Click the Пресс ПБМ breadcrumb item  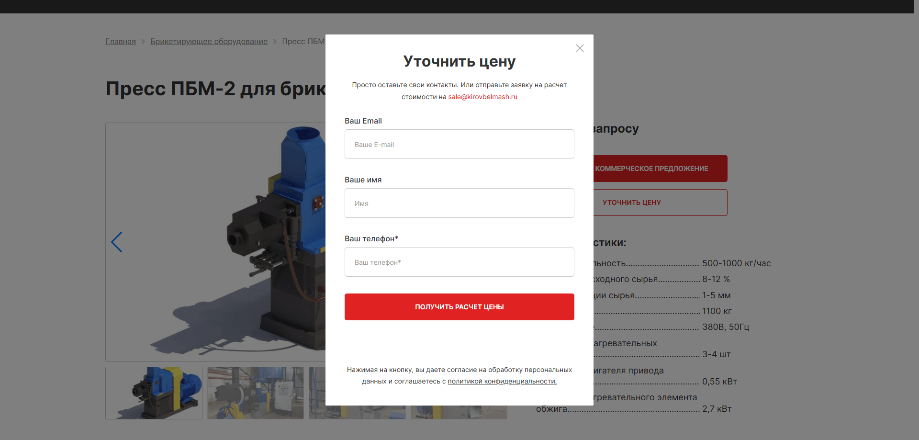pyautogui.click(x=303, y=42)
